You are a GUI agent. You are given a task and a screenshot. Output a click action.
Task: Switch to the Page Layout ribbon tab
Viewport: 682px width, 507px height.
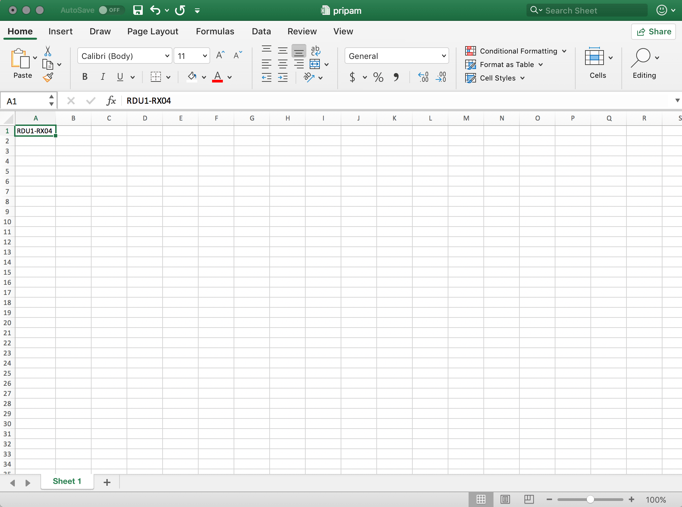tap(152, 31)
